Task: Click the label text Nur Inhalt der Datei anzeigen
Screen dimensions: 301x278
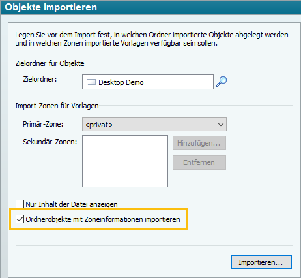Action: (72, 204)
